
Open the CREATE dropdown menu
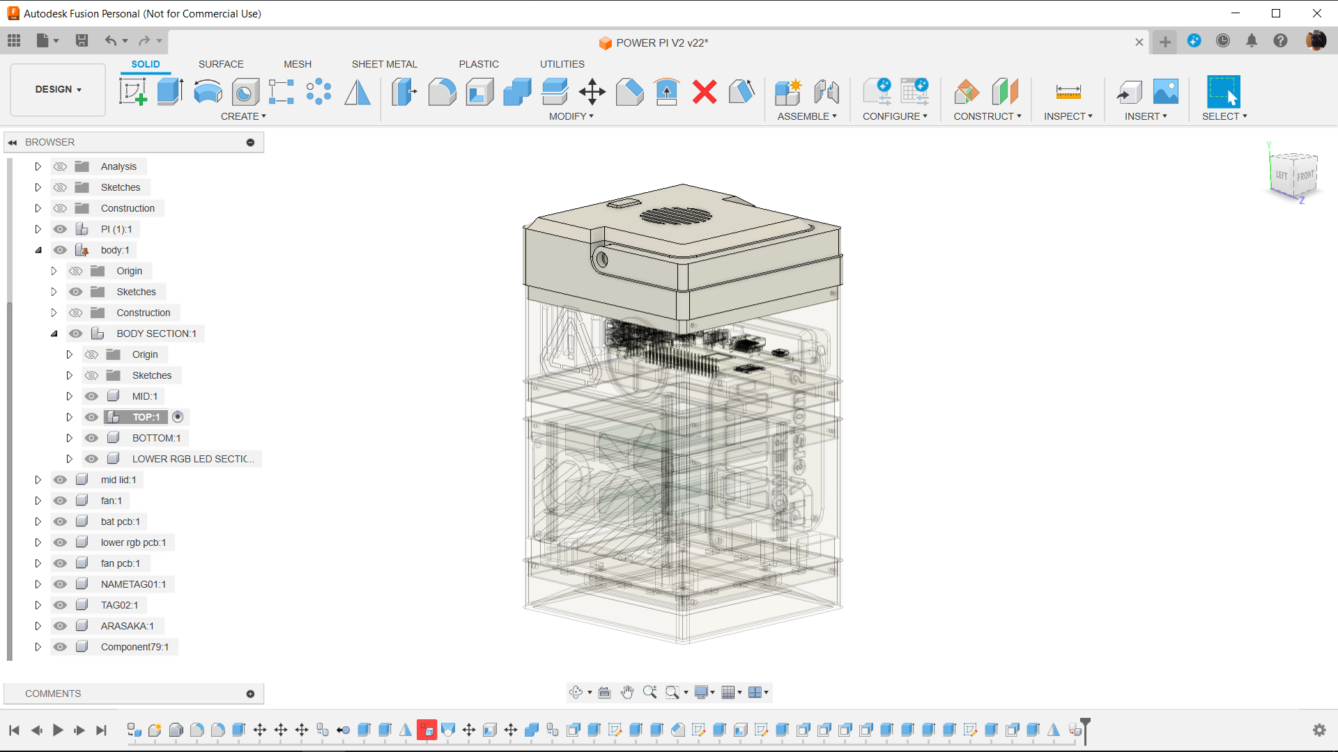(x=243, y=116)
